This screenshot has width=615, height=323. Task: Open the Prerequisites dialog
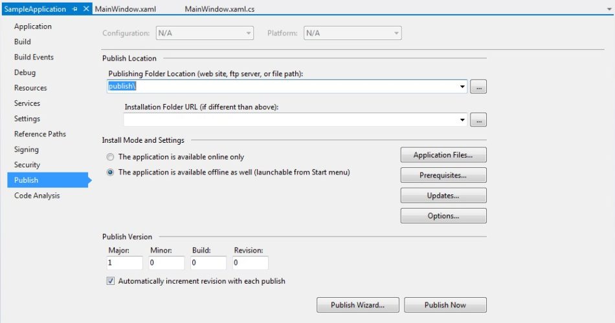pos(443,175)
